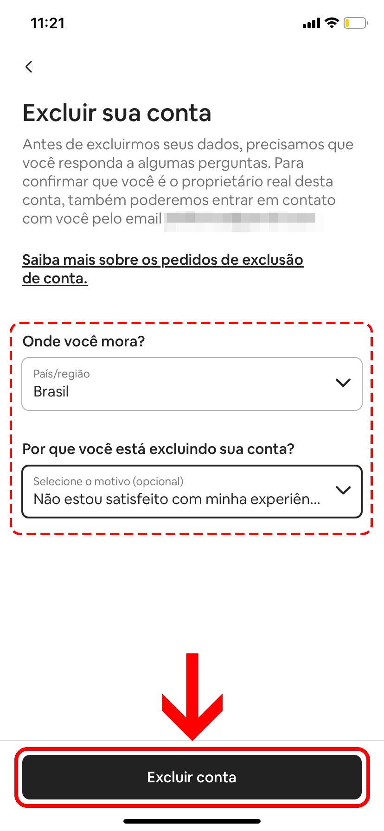Screen dimensions: 384x831
Task: Tap the cellular signal strength icon
Action: [x=311, y=23]
